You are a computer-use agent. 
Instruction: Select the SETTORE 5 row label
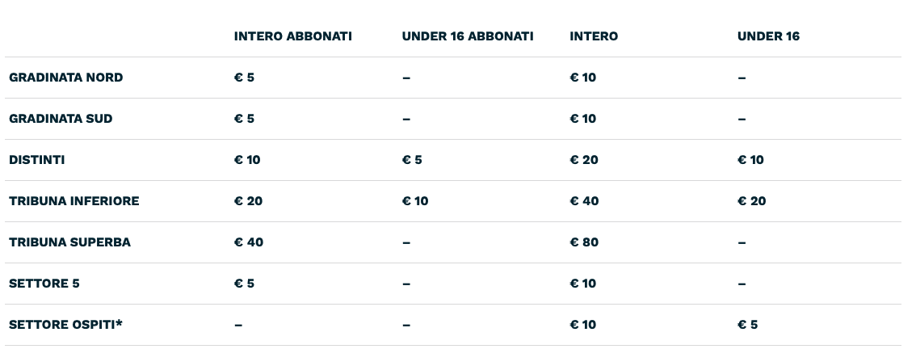(x=44, y=284)
